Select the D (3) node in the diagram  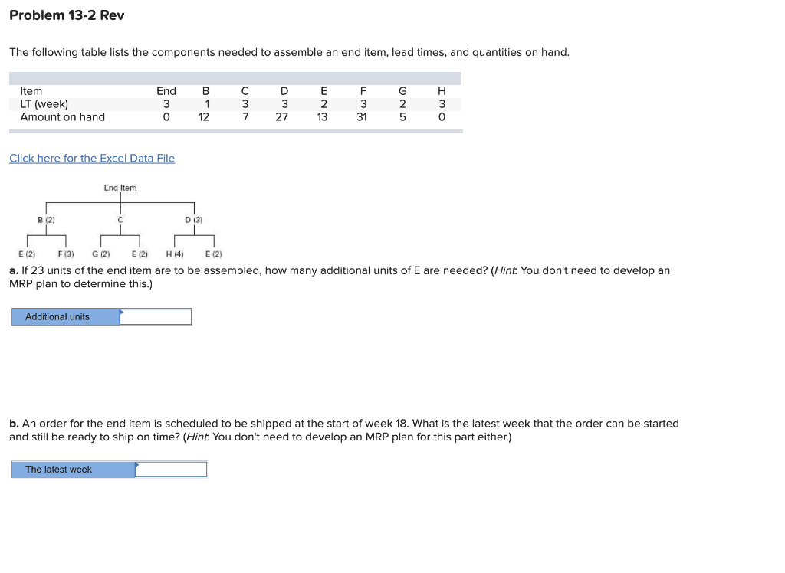click(193, 218)
